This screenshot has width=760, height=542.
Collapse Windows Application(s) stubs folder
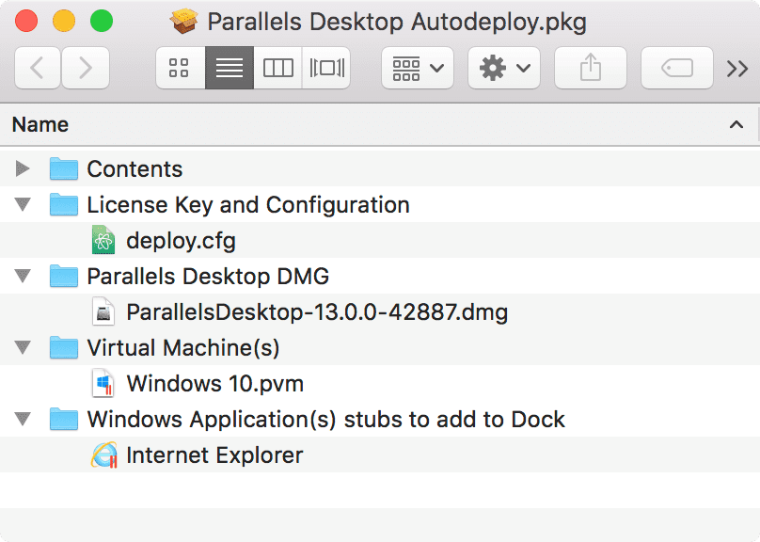point(23,419)
